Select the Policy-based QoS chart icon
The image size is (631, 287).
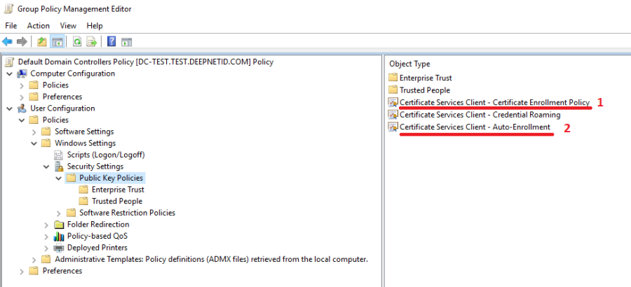[x=60, y=236]
